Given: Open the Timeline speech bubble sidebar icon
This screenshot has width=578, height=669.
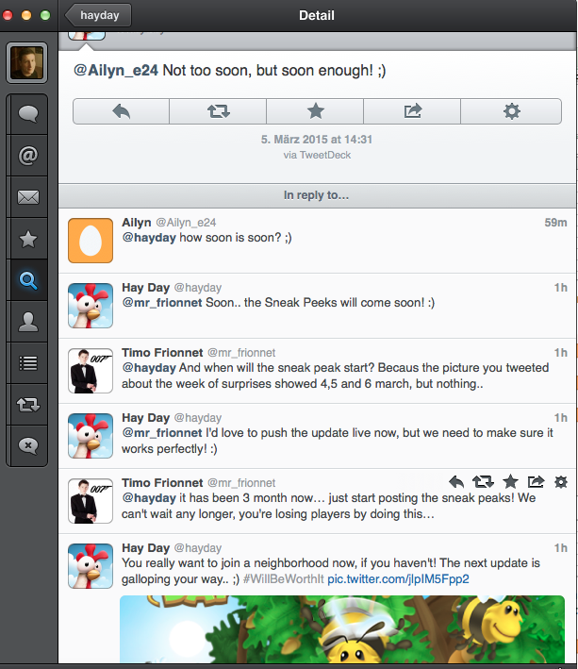Looking at the screenshot, I should 28,114.
